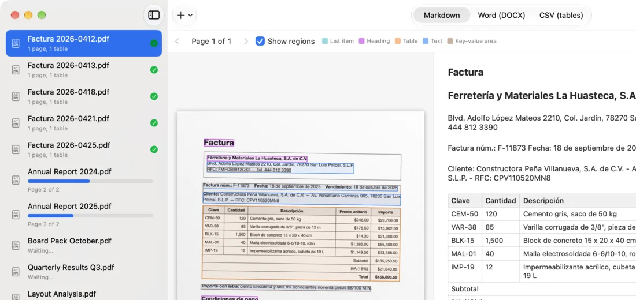Click the table region in page preview
This screenshot has height=300, width=636.
301,243
